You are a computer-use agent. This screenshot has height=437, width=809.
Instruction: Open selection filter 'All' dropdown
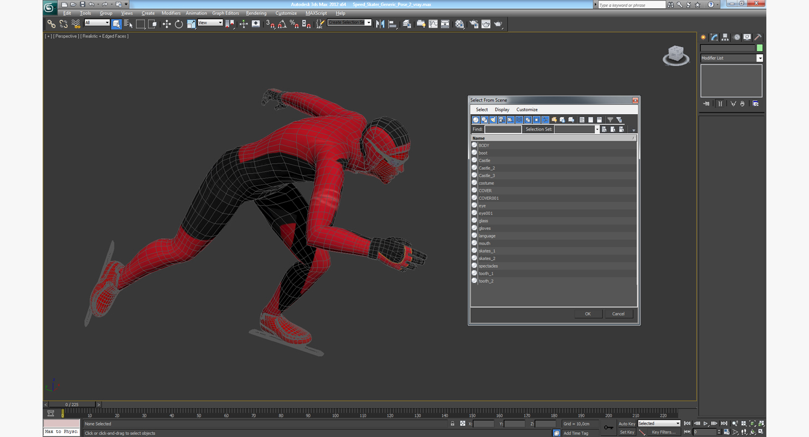[x=97, y=22]
